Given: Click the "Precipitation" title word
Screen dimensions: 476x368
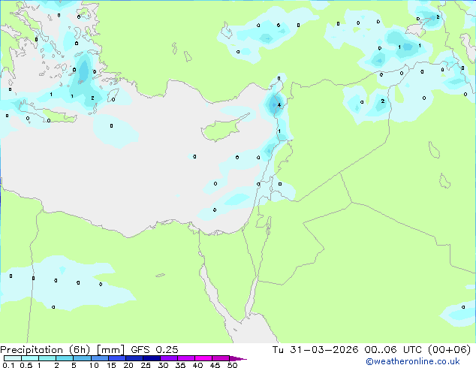Looking at the screenshot, I should click(x=32, y=350).
